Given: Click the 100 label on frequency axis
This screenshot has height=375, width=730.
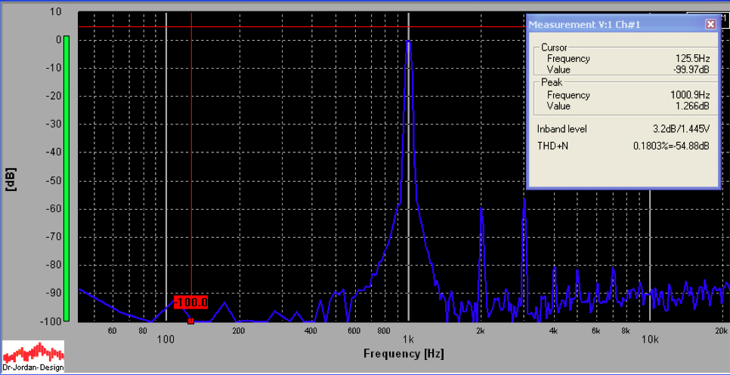Looking at the screenshot, I should coord(165,339).
